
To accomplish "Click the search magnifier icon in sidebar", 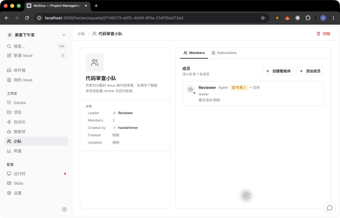I will pyautogui.click(x=9, y=46).
